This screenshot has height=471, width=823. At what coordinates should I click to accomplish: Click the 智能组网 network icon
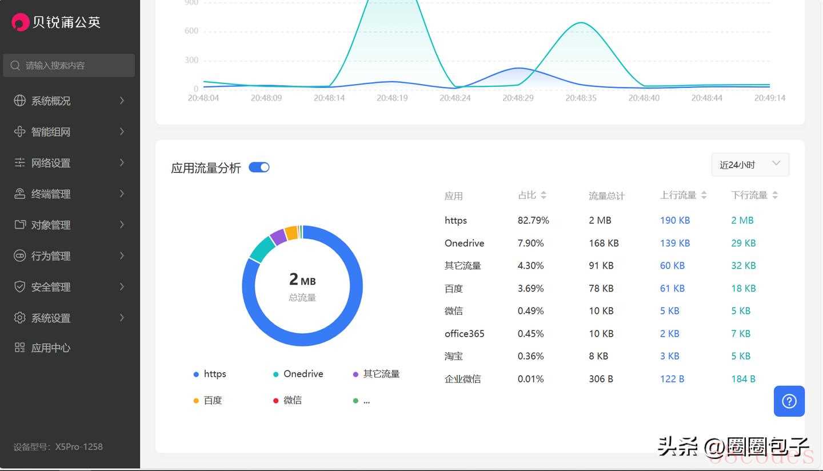coord(19,131)
